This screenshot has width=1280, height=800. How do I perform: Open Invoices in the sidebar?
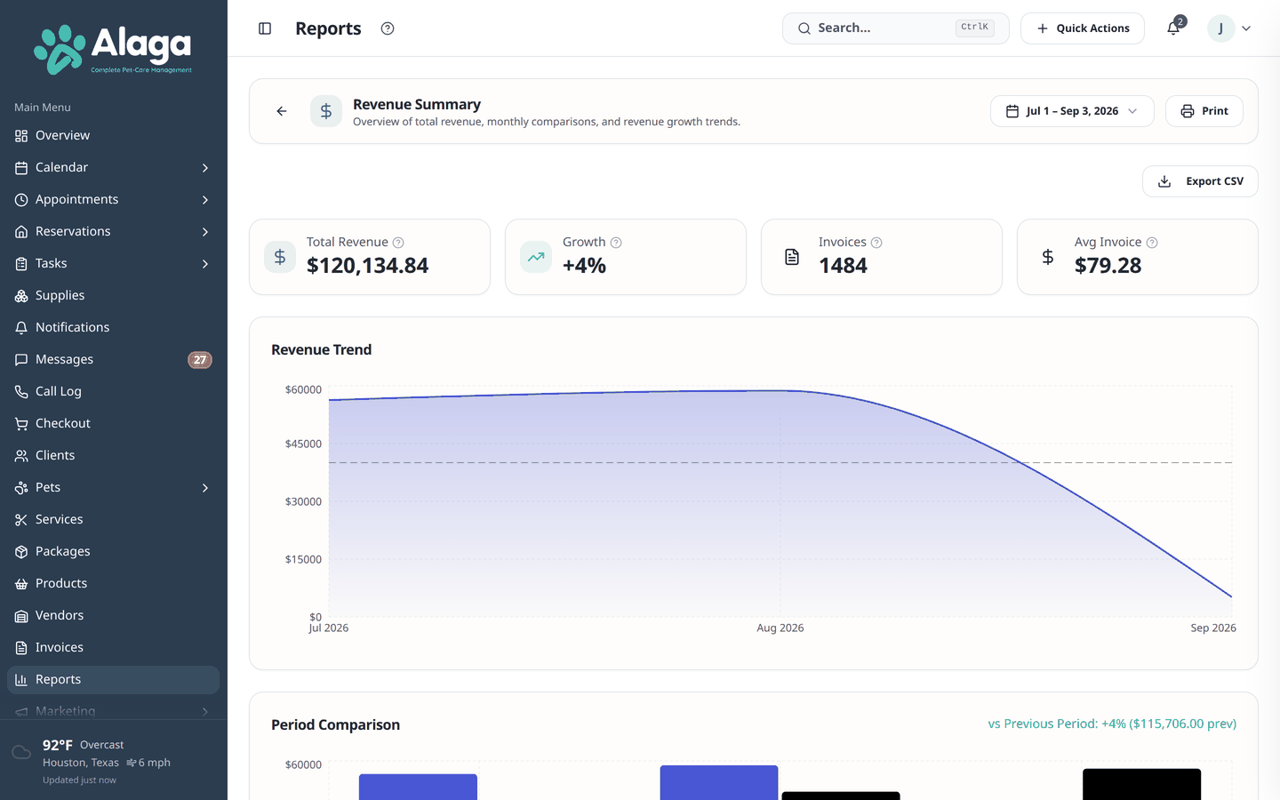click(113, 647)
